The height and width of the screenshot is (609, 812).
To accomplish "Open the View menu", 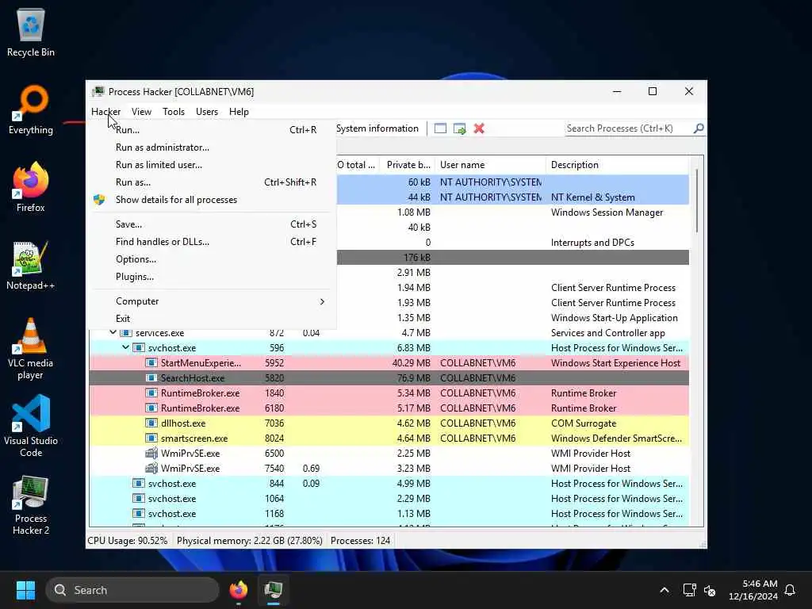I will click(x=141, y=111).
